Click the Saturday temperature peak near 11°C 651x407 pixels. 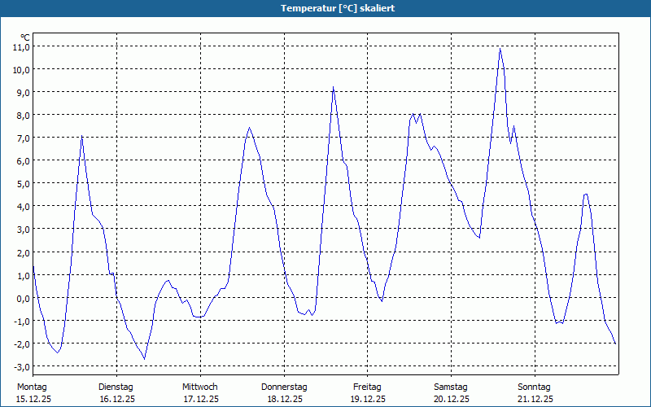500,49
